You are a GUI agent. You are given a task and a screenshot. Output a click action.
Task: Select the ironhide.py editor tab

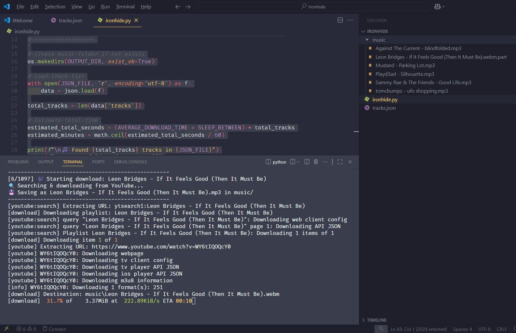pos(118,20)
